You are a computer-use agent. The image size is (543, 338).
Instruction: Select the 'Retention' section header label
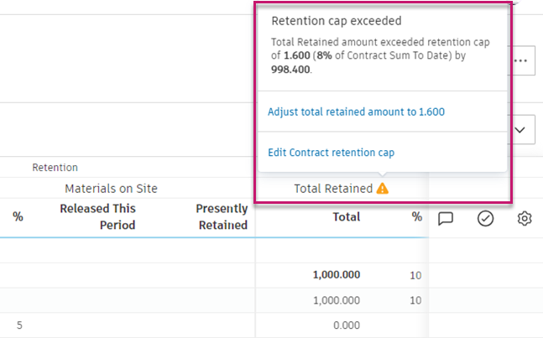click(x=55, y=168)
